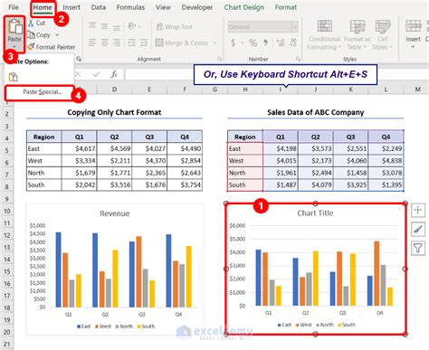The width and height of the screenshot is (429, 350).
Task: Switch to the Chart Design tab
Action: [243, 7]
